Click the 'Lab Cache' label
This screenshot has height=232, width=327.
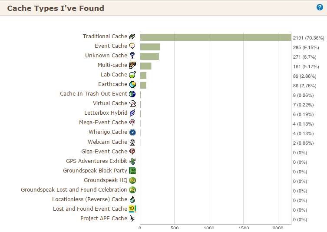(114, 75)
